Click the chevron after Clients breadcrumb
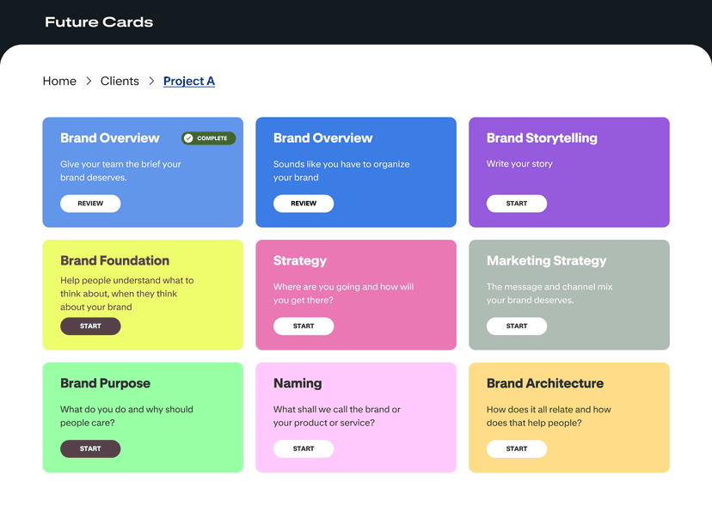 [151, 81]
